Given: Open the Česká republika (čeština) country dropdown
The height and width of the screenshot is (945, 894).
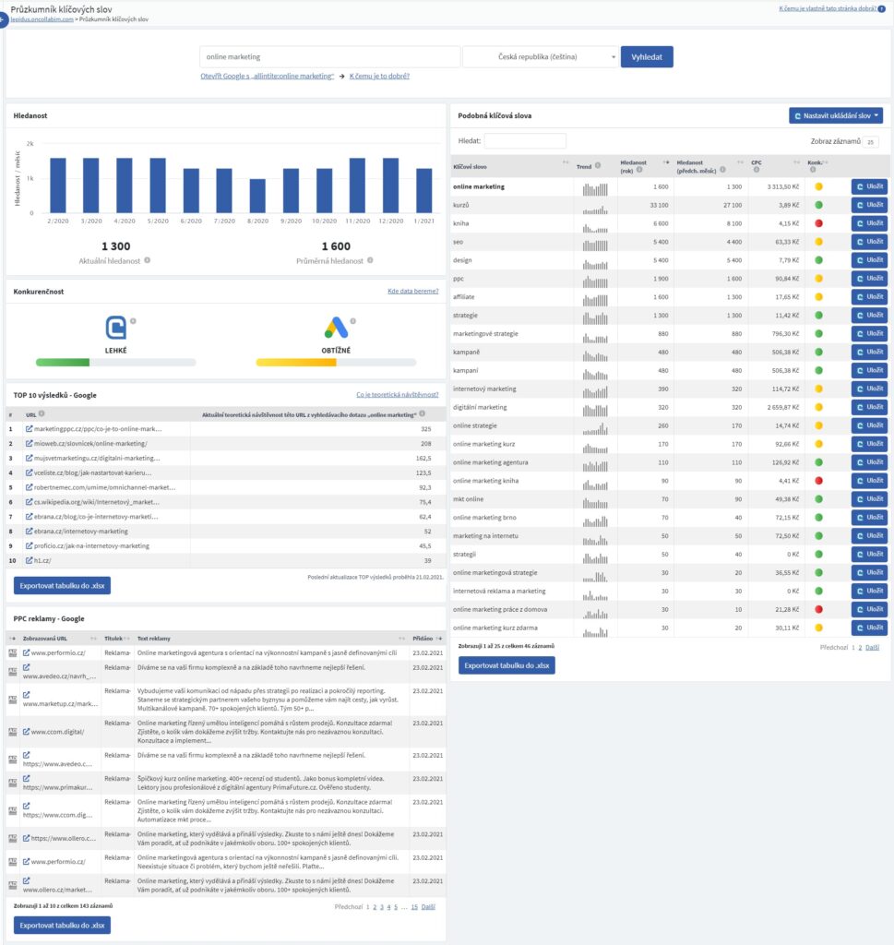Looking at the screenshot, I should [x=541, y=56].
